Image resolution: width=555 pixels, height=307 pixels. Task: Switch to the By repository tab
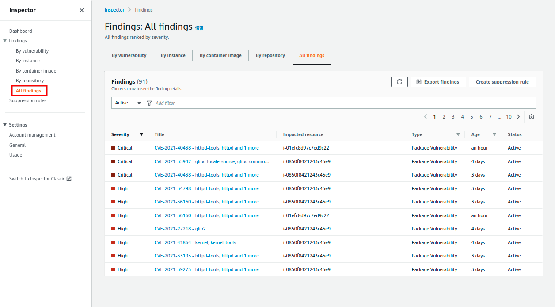270,55
